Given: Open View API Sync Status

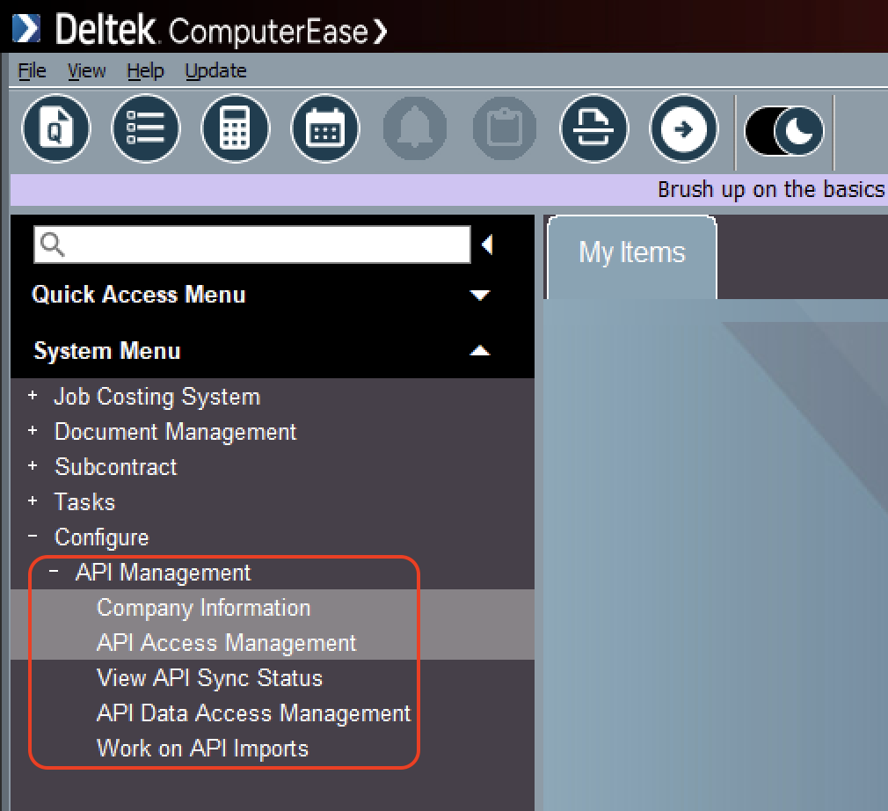Looking at the screenshot, I should (x=209, y=678).
